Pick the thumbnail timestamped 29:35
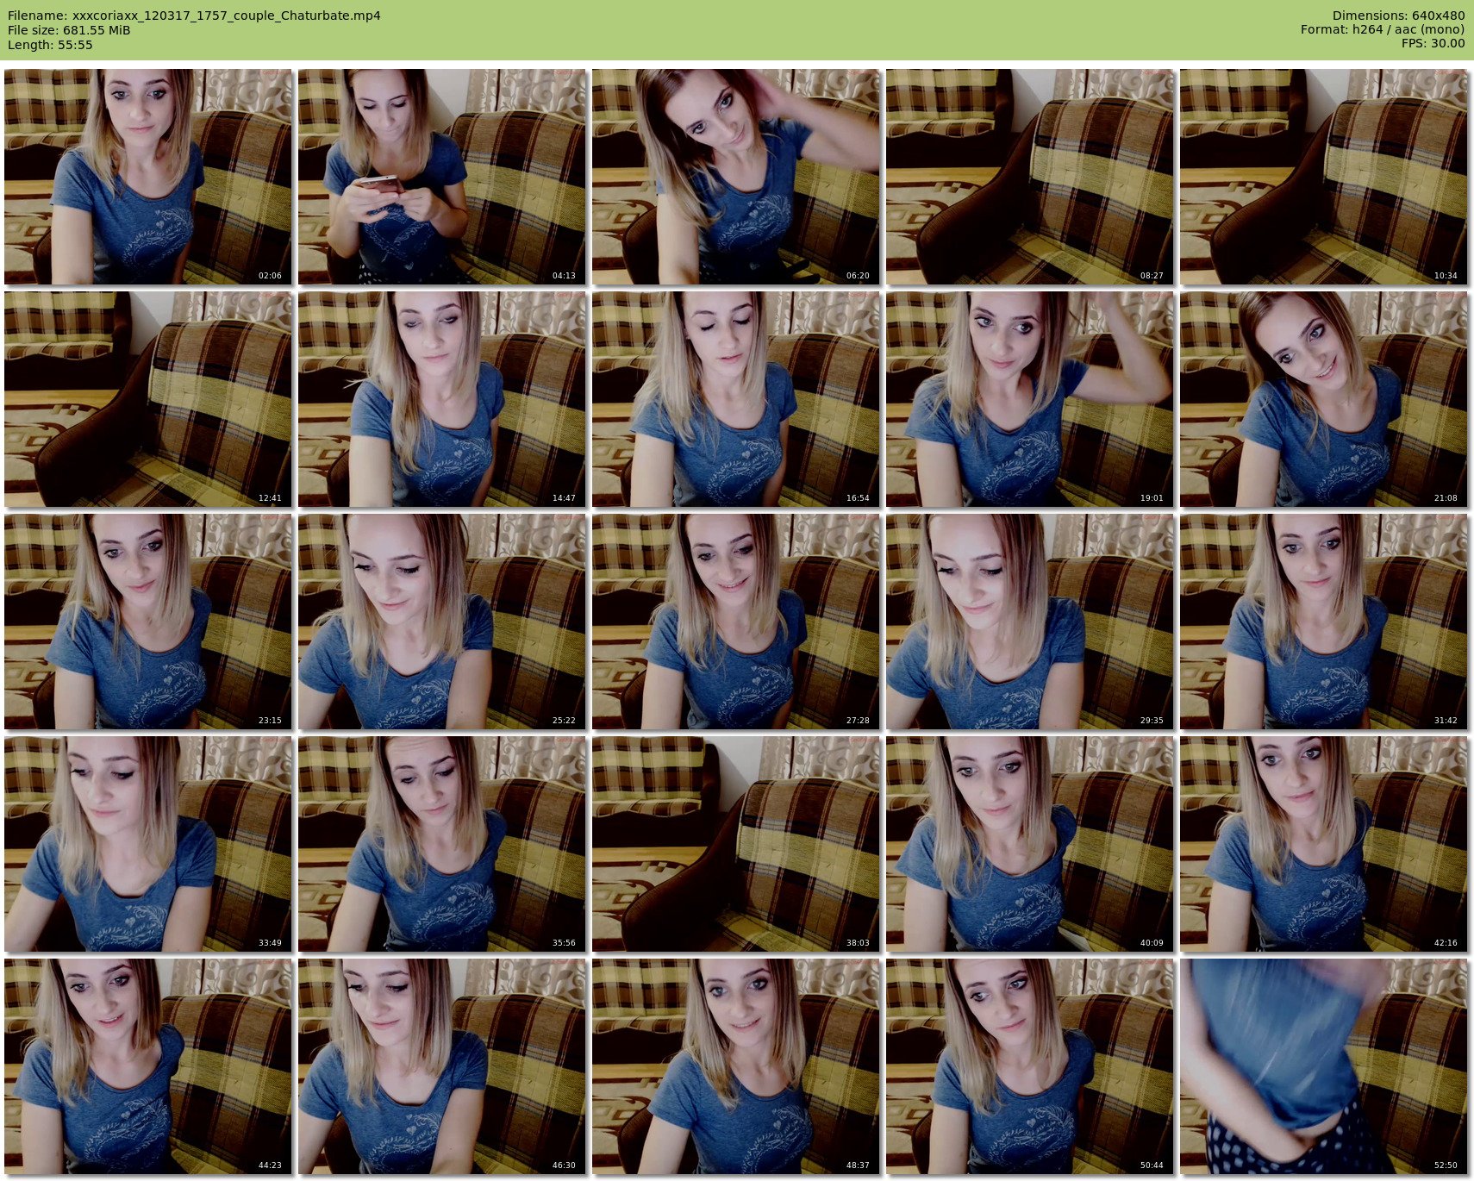1474x1181 pixels. [1029, 622]
